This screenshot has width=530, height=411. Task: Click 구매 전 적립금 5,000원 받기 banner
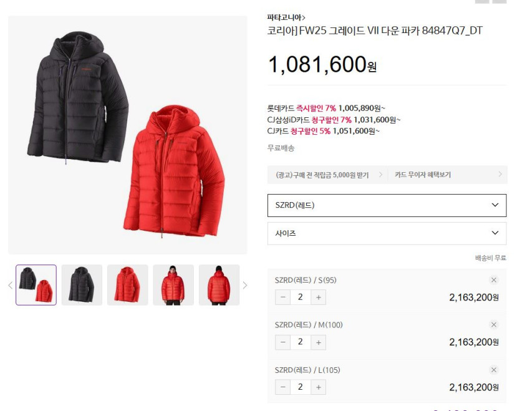click(x=327, y=175)
